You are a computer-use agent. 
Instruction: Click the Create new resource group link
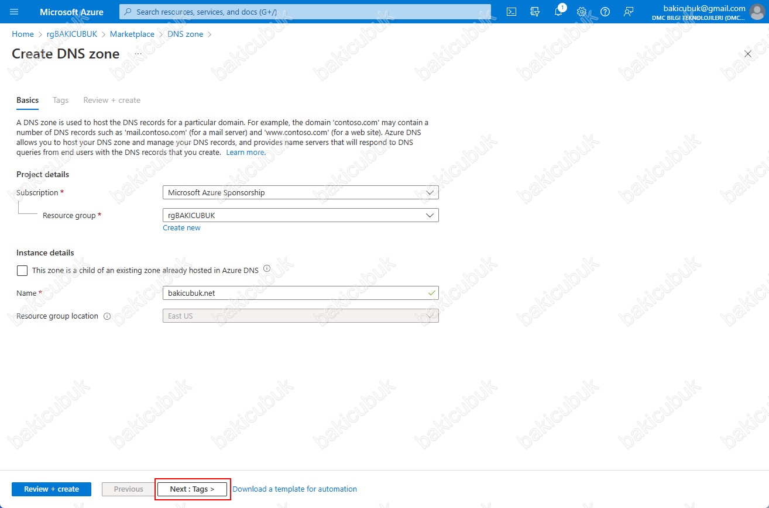tap(181, 228)
